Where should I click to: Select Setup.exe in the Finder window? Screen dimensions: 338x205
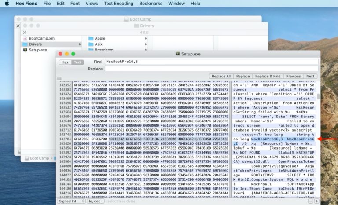pos(38,50)
